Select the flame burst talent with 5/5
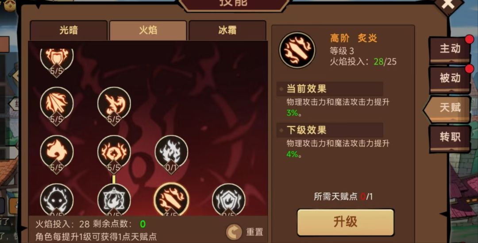Screen dimensions: 478x243 114,104
